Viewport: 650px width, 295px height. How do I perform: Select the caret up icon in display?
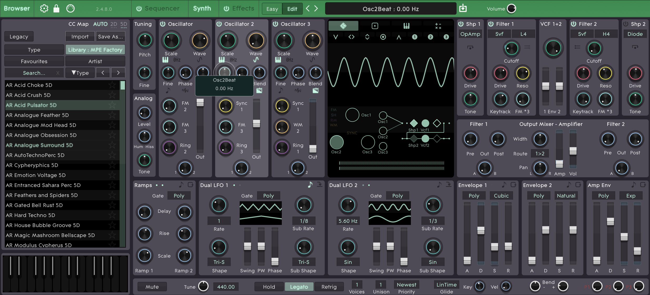coord(399,37)
